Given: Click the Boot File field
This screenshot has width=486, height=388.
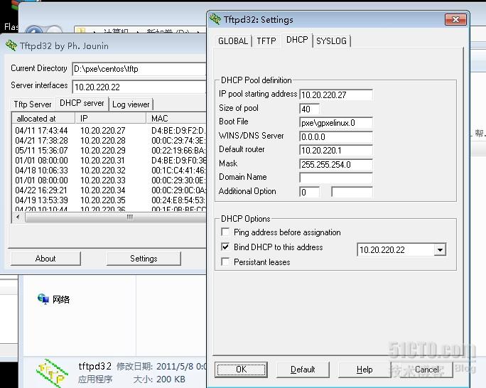Looking at the screenshot, I should tap(336, 123).
